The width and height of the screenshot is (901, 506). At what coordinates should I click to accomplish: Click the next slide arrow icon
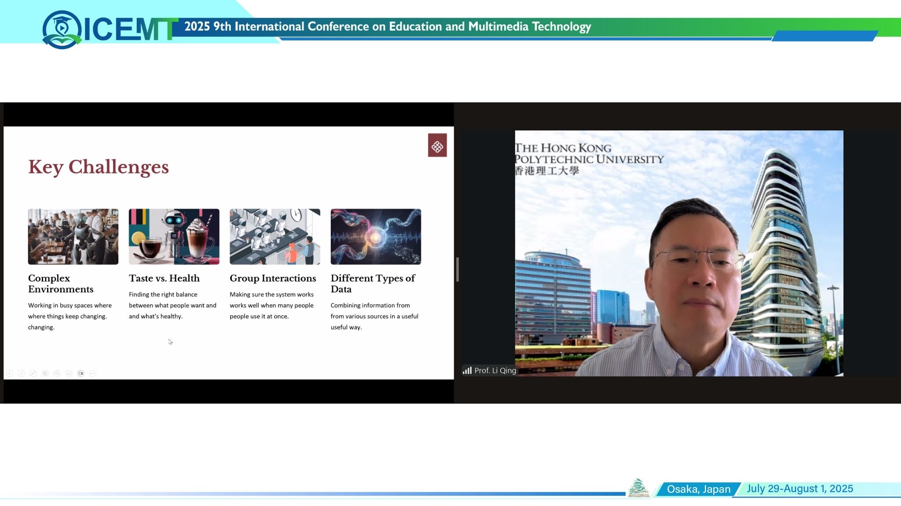coord(21,373)
